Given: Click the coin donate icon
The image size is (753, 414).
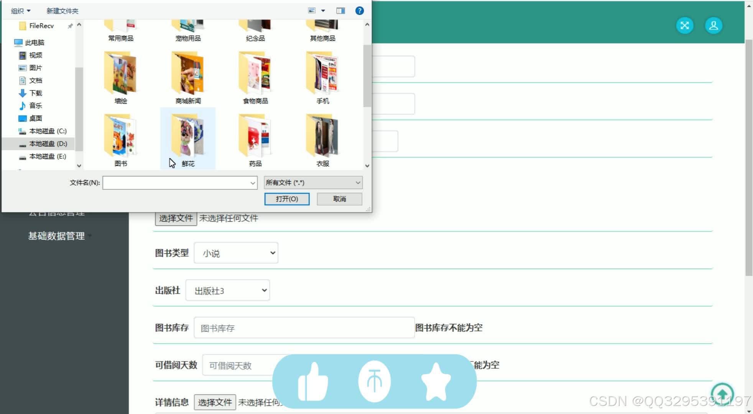Looking at the screenshot, I should (x=375, y=381).
